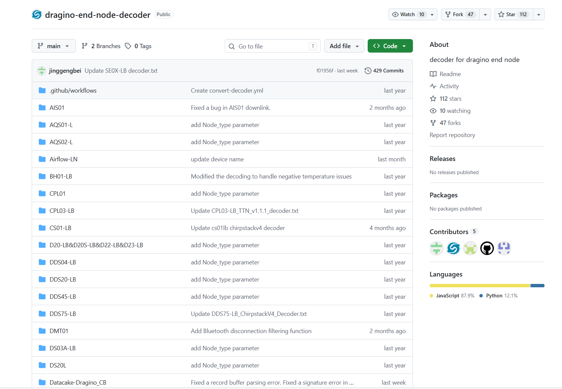The height and width of the screenshot is (389, 562).
Task: Click the history clock icon beside 429 Commits
Action: [x=368, y=71]
